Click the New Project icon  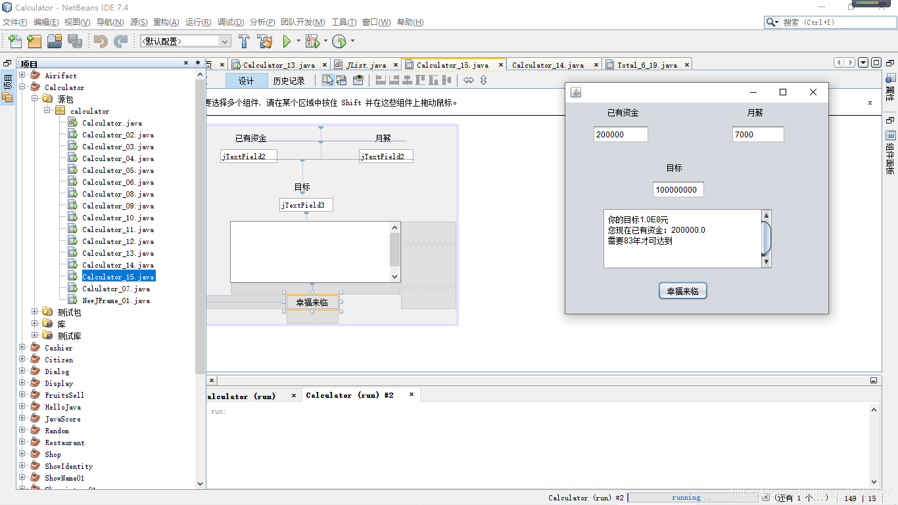(x=34, y=41)
